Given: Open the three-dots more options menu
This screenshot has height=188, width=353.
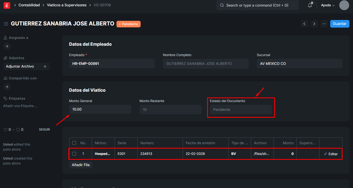Looking at the screenshot, I should tap(324, 24).
